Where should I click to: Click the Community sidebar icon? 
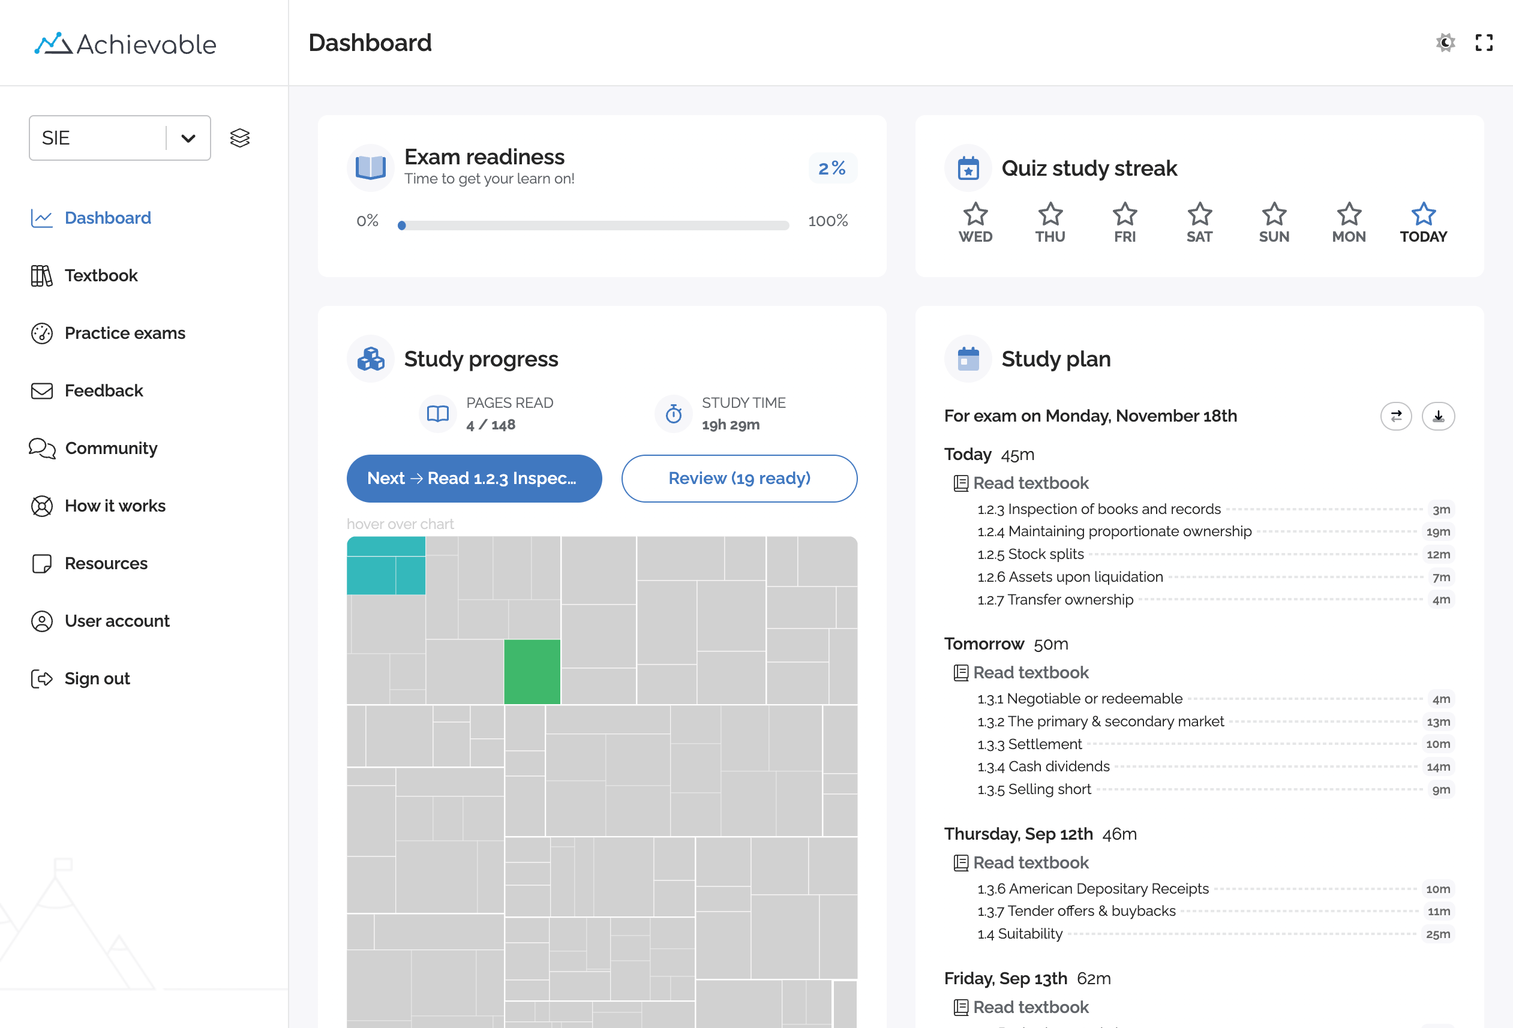[x=43, y=447]
